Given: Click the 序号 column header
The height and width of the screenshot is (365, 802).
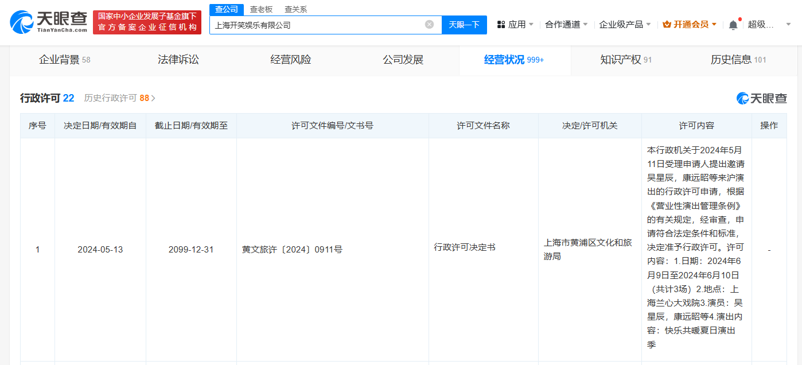Looking at the screenshot, I should (37, 126).
